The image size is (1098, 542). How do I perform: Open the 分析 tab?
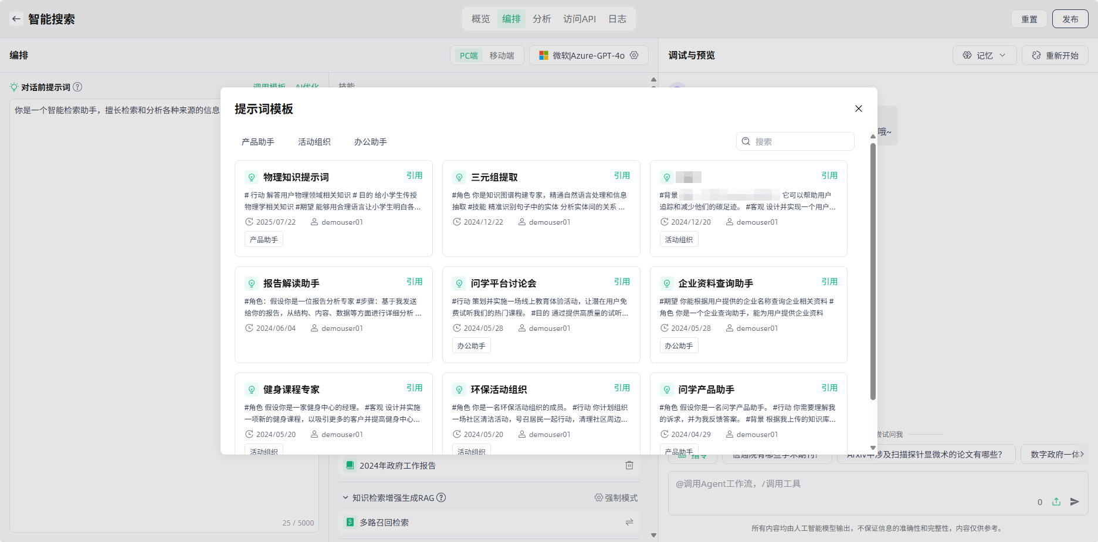[x=542, y=19]
